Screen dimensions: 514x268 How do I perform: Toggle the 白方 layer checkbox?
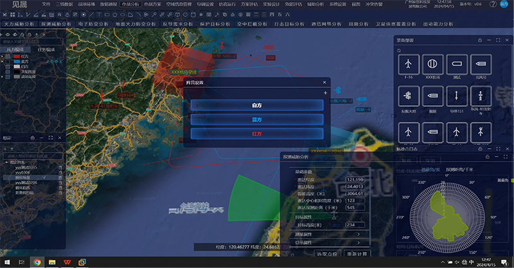coord(7,65)
